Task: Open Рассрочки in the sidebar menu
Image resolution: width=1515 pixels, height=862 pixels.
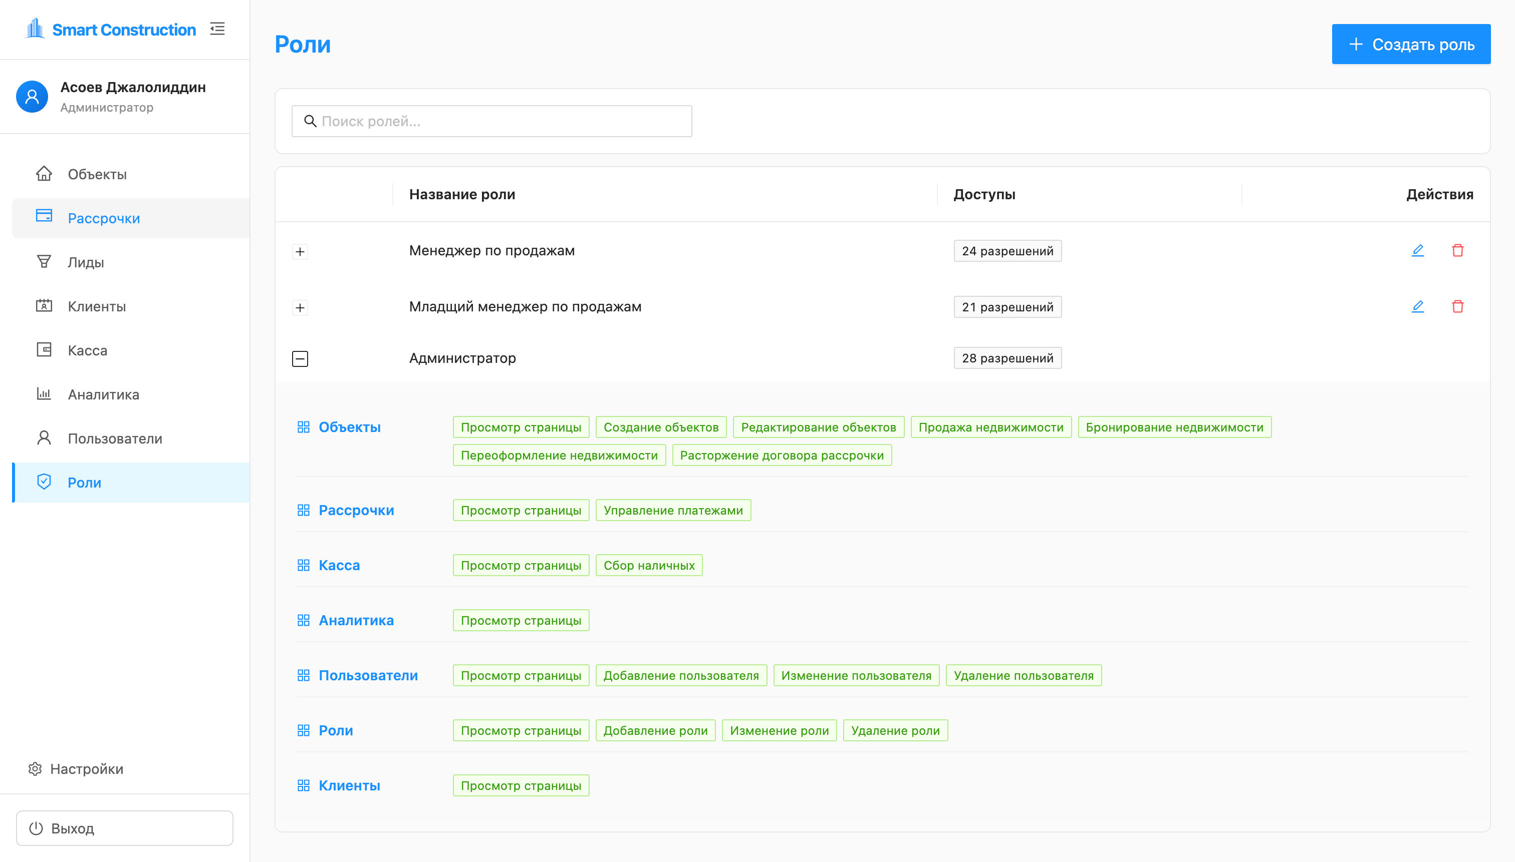Action: click(131, 218)
